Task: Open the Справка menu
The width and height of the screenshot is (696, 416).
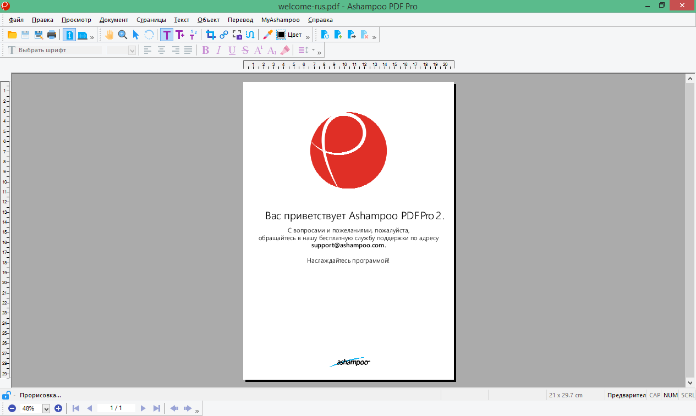Action: tap(320, 20)
